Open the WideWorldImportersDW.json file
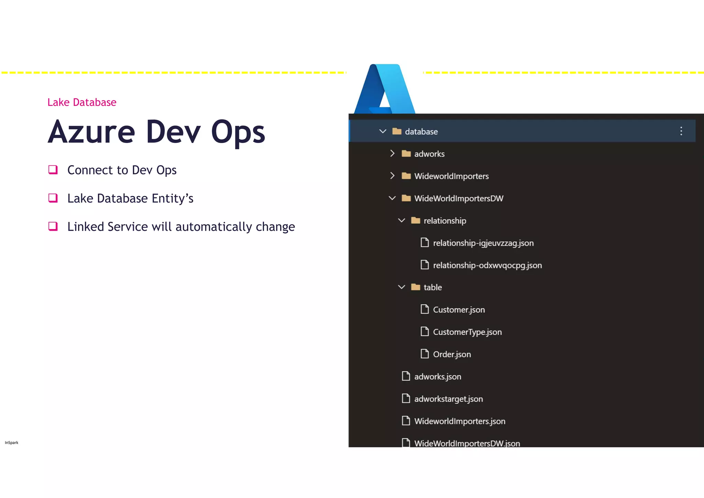This screenshot has height=498, width=704. click(467, 443)
